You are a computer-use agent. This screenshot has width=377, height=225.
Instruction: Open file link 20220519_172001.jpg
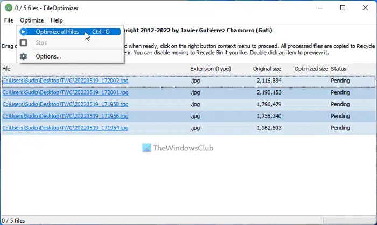(65, 92)
